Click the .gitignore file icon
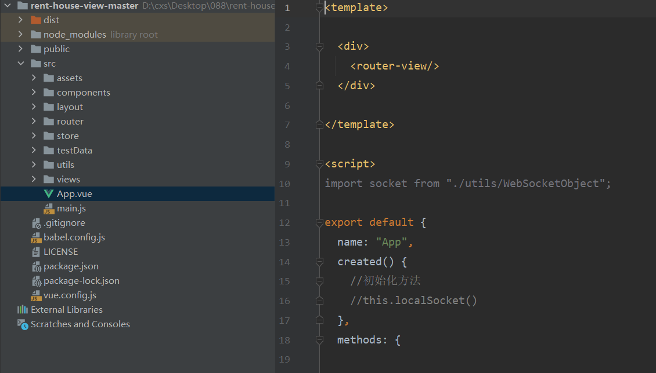The width and height of the screenshot is (656, 373). click(x=37, y=223)
